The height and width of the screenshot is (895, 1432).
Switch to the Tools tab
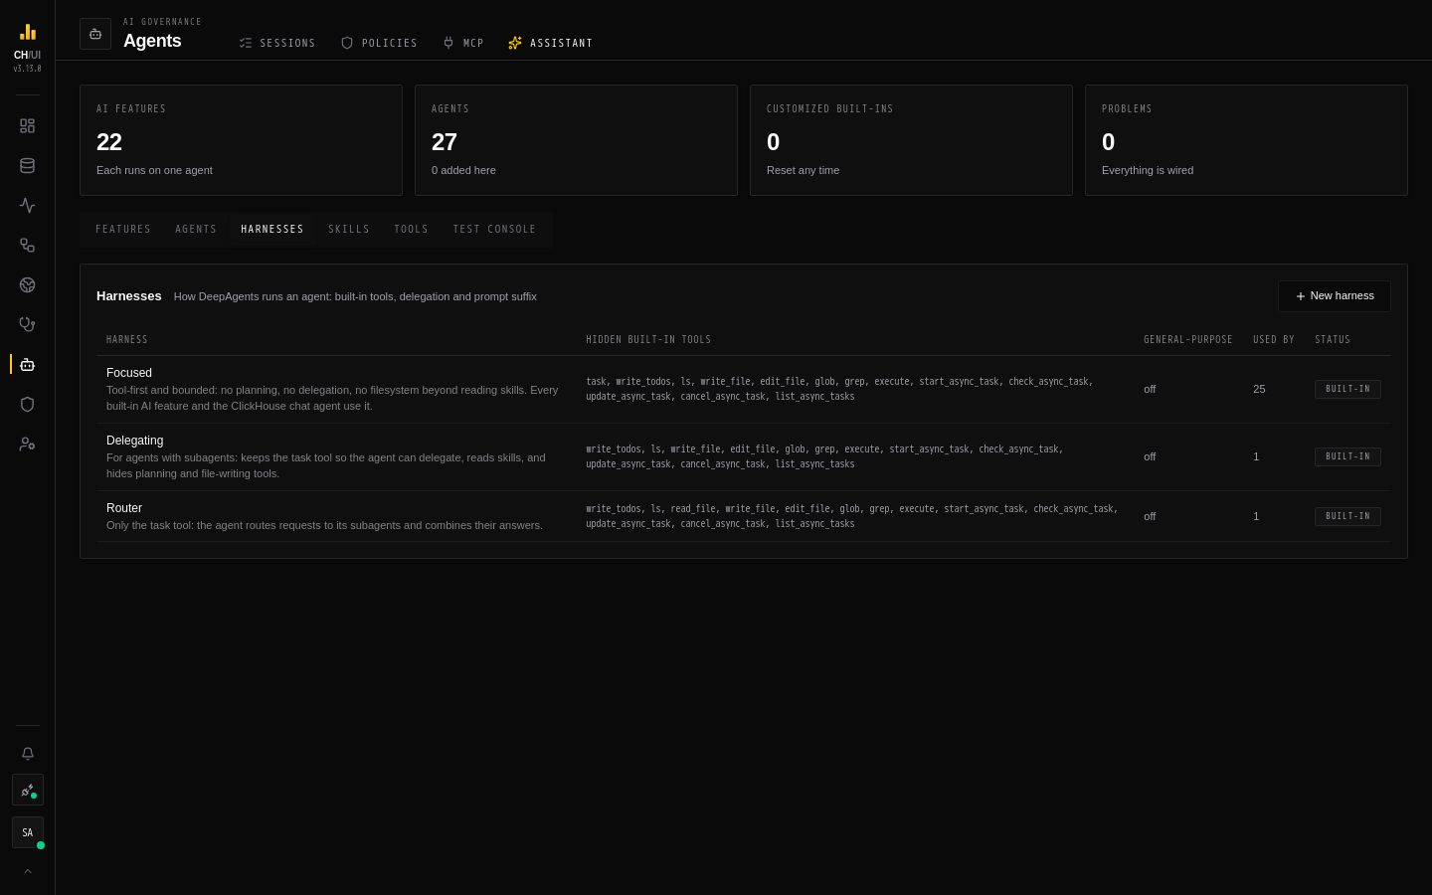point(412,230)
